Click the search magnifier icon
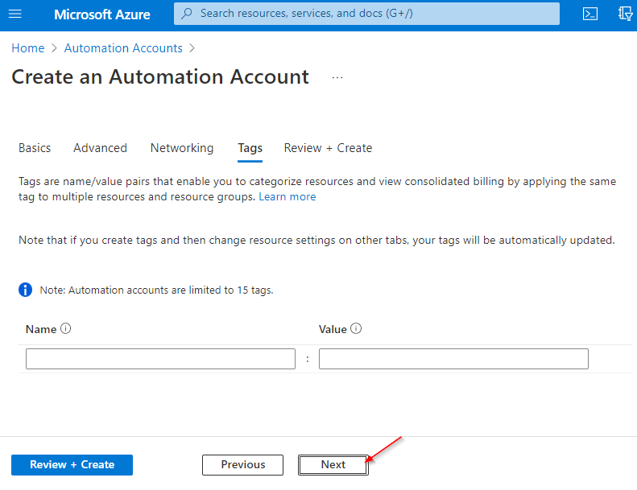 point(187,14)
